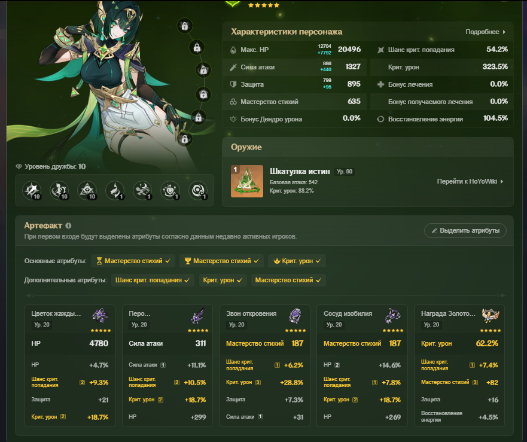Viewport: 527px width, 442px height.
Task: Select the third talent icon, level 10
Action: click(87, 190)
